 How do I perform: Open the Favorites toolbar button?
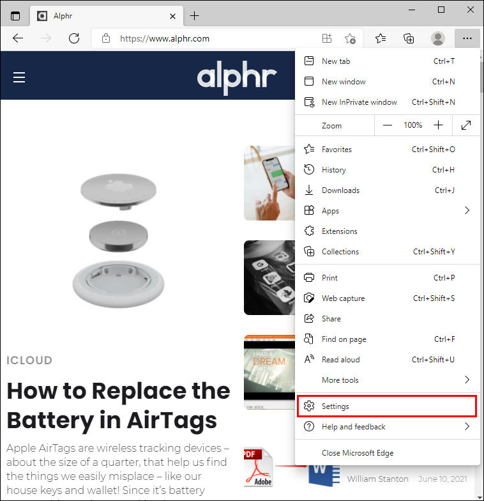click(381, 38)
